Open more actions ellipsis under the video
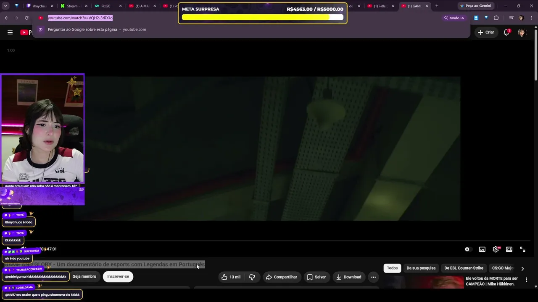538x302 pixels. point(373,277)
